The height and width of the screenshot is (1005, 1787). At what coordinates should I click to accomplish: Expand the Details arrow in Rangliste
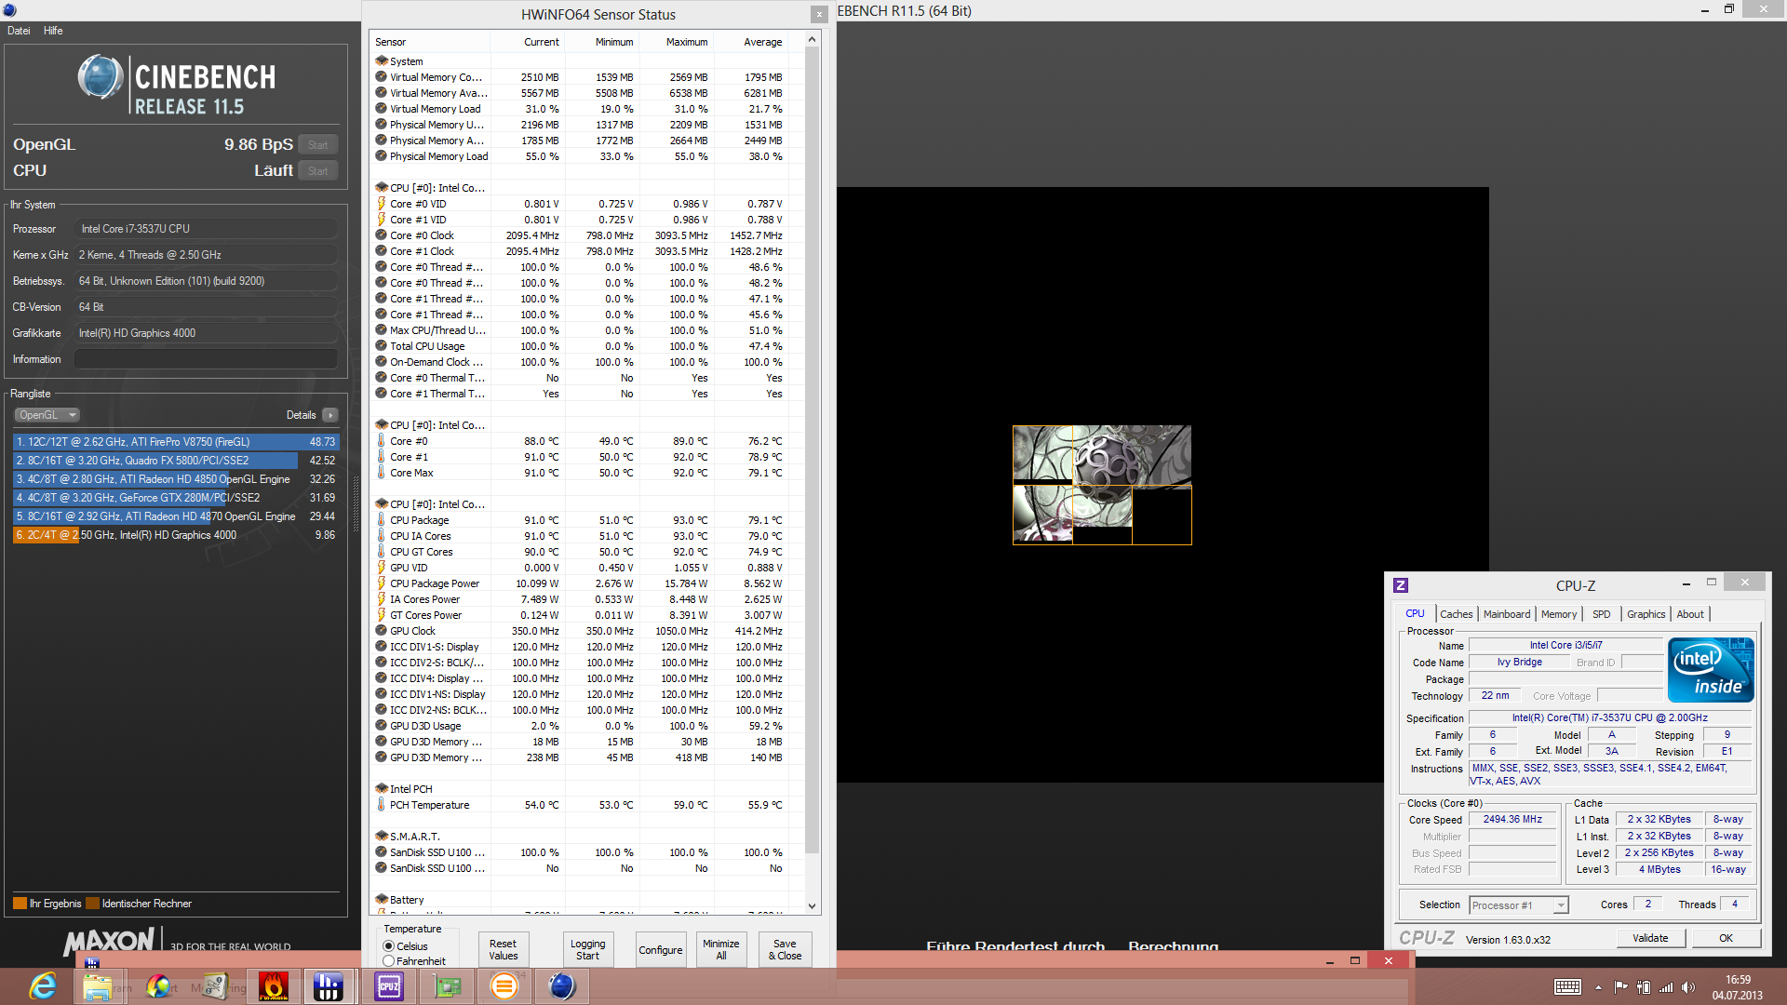330,415
